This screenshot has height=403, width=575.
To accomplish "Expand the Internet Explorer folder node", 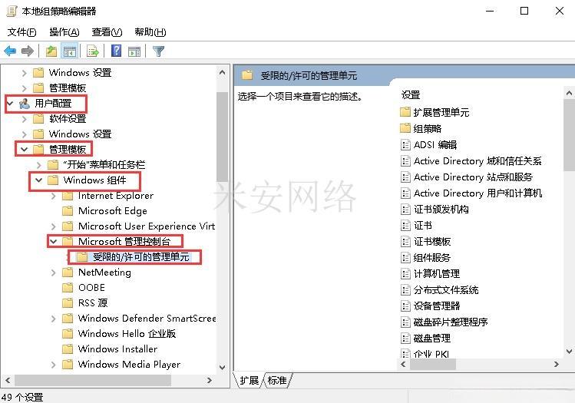I will click(54, 196).
